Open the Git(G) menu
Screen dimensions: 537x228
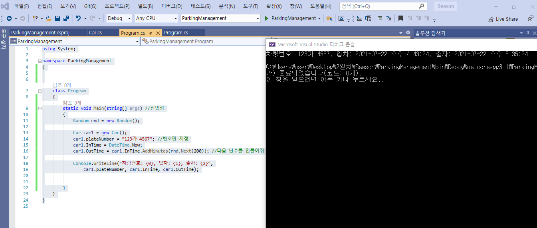pos(90,6)
